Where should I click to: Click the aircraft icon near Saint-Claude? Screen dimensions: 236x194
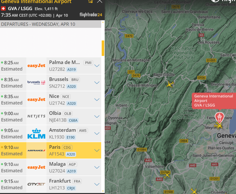pos(170,84)
